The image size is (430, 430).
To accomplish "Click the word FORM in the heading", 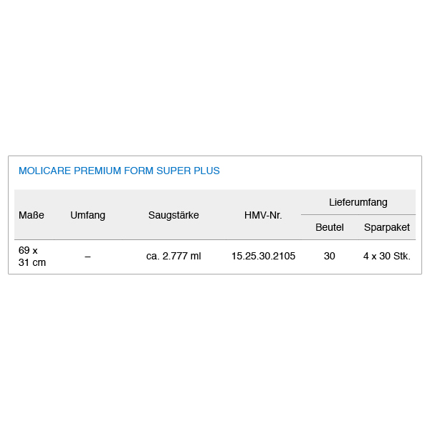I will [138, 171].
